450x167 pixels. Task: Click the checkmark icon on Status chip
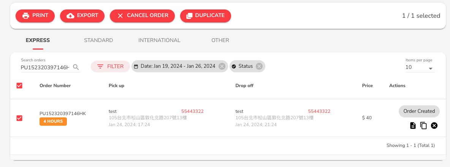tap(234, 66)
